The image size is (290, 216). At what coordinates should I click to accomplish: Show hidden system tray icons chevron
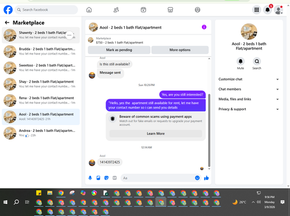[253, 202]
